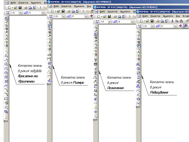Click the Open file button in the second window

click(58, 11)
